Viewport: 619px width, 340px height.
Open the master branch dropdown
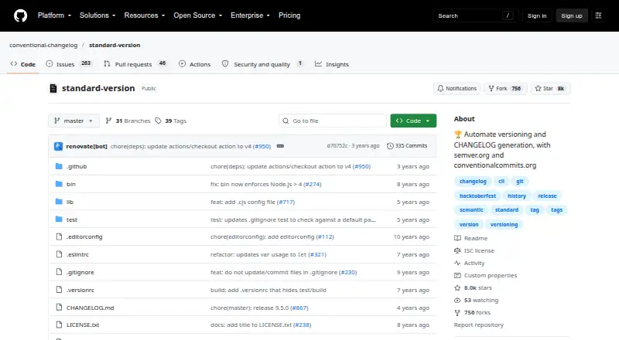pos(74,121)
